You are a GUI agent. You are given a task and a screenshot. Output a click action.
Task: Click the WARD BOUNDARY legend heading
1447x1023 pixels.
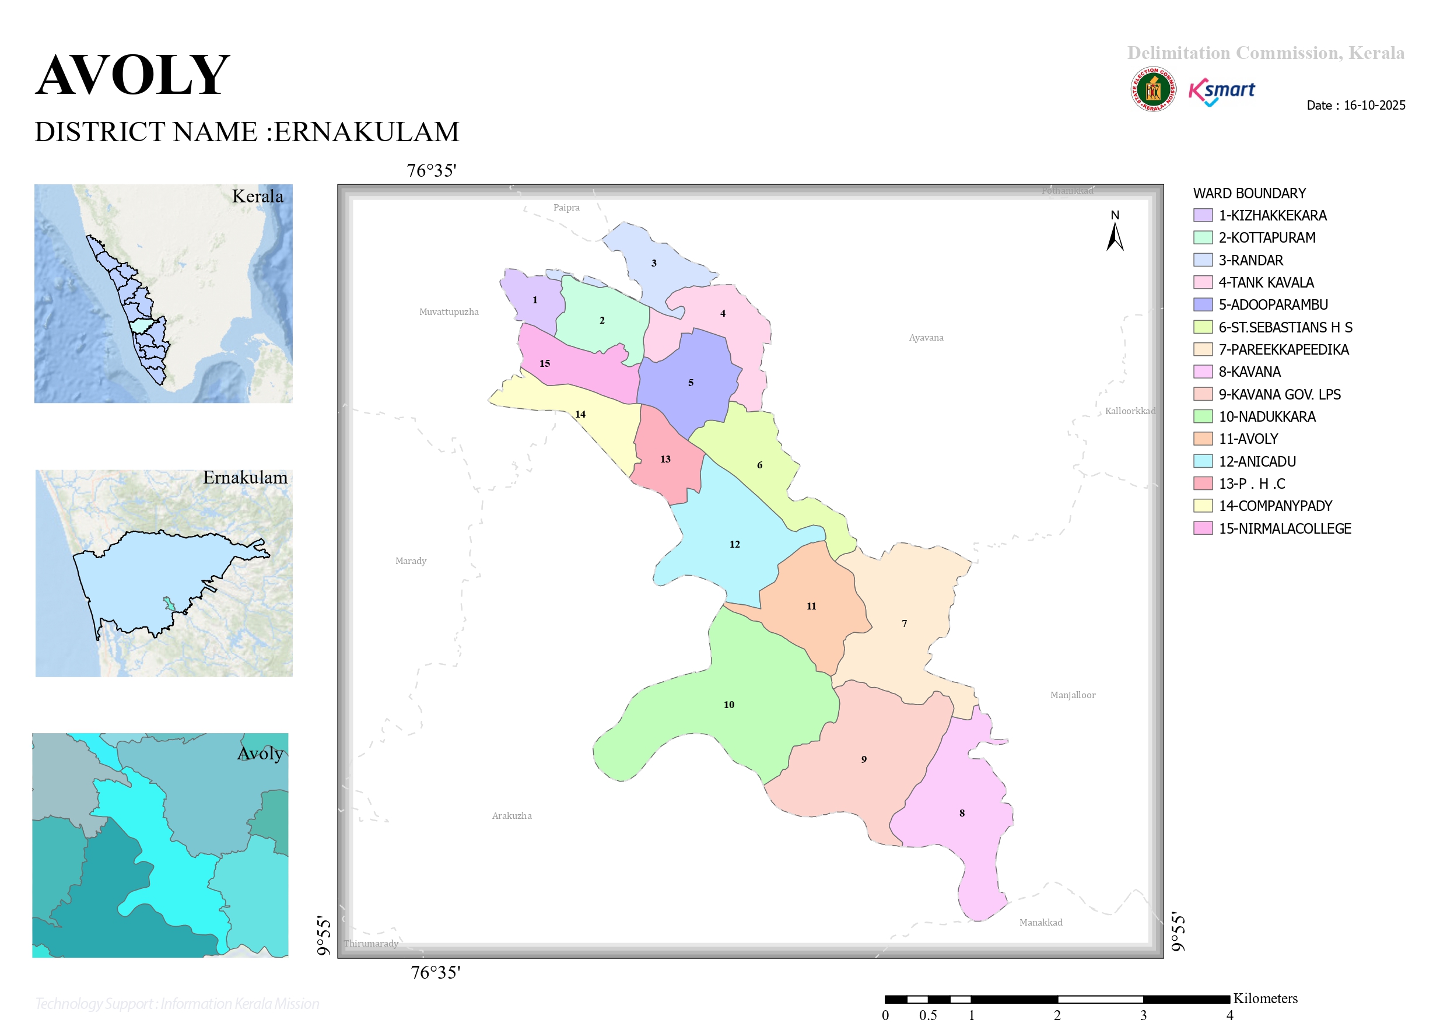click(1250, 194)
